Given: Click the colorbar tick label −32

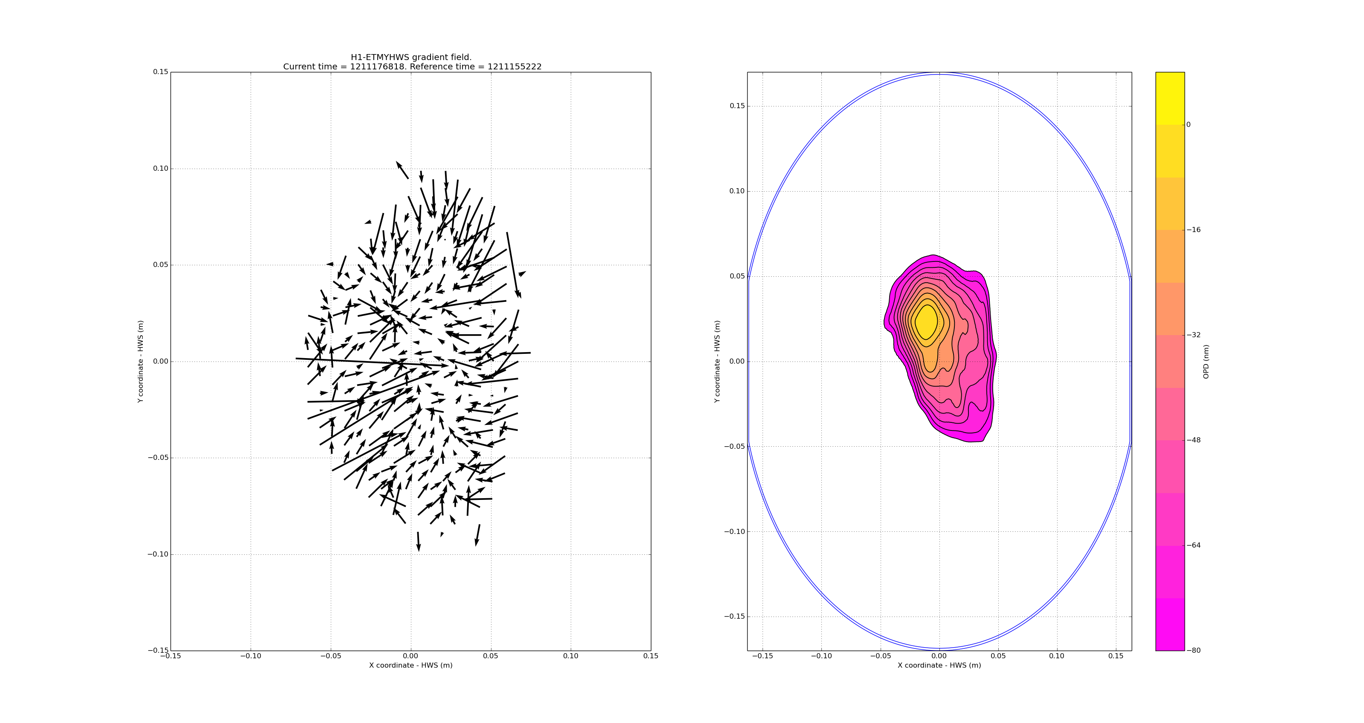Looking at the screenshot, I should click(x=1193, y=335).
